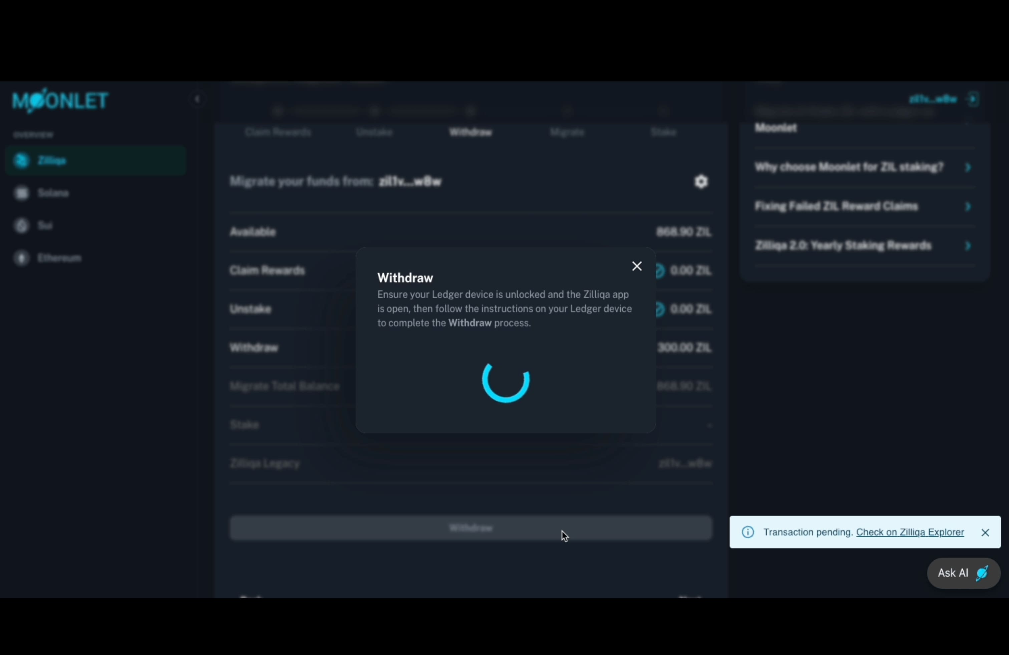Switch to the Migrate tab
This screenshot has height=655, width=1009.
pyautogui.click(x=567, y=132)
